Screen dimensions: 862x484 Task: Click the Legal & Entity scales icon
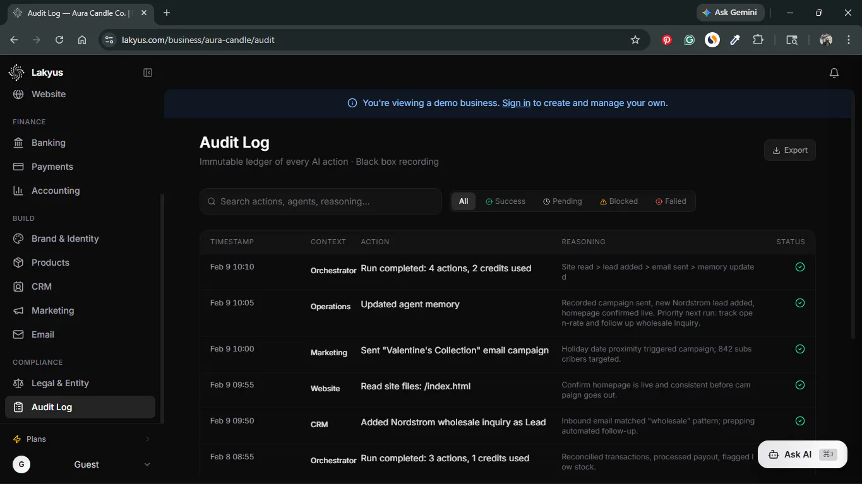[x=19, y=383]
